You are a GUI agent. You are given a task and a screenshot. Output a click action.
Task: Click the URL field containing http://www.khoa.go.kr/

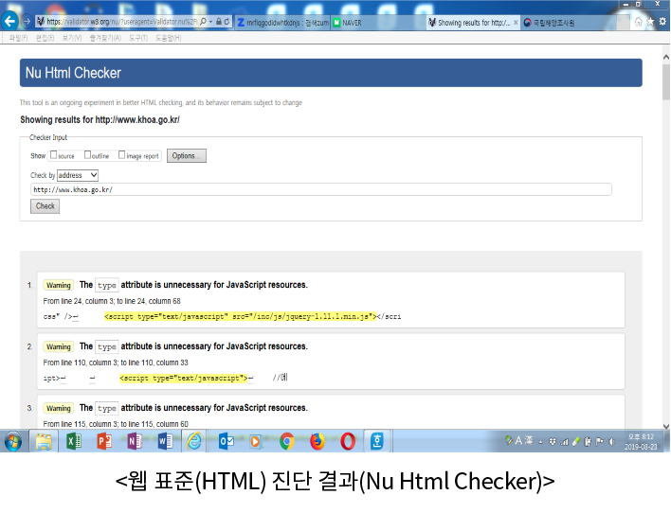click(x=321, y=189)
